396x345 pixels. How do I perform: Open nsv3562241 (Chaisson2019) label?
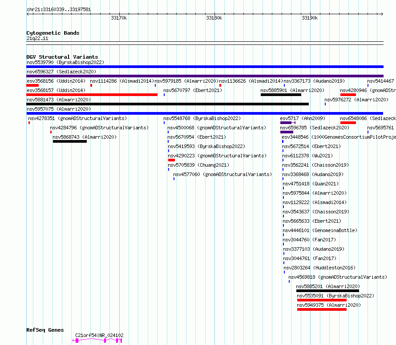tap(315, 165)
